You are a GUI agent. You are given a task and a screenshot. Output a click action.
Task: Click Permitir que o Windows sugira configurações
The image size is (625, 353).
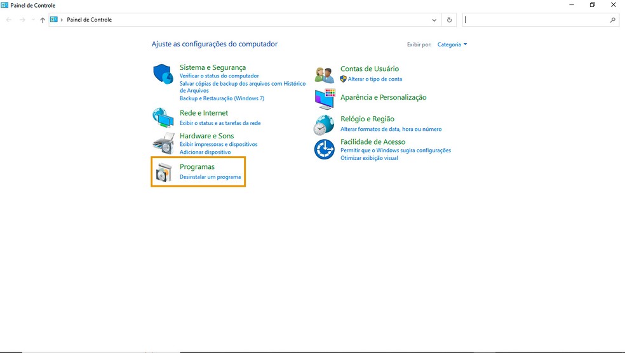click(396, 150)
